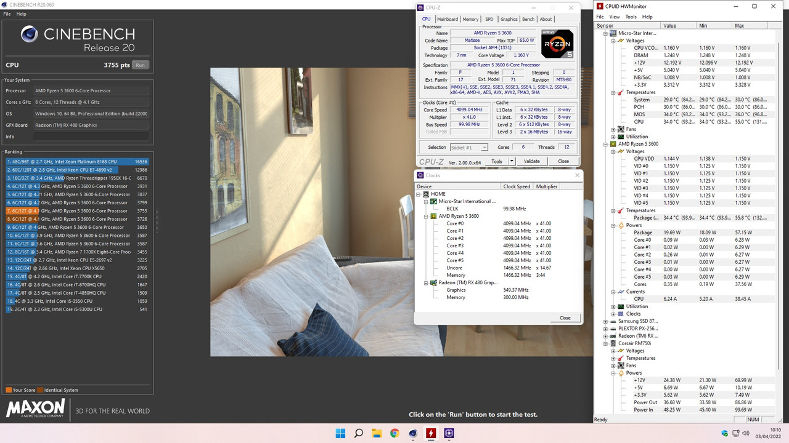
Task: Click the Samsung SSD drive icon in HWMonitor
Action: point(613,321)
